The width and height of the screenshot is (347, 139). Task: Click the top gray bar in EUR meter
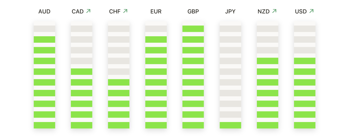click(156, 29)
